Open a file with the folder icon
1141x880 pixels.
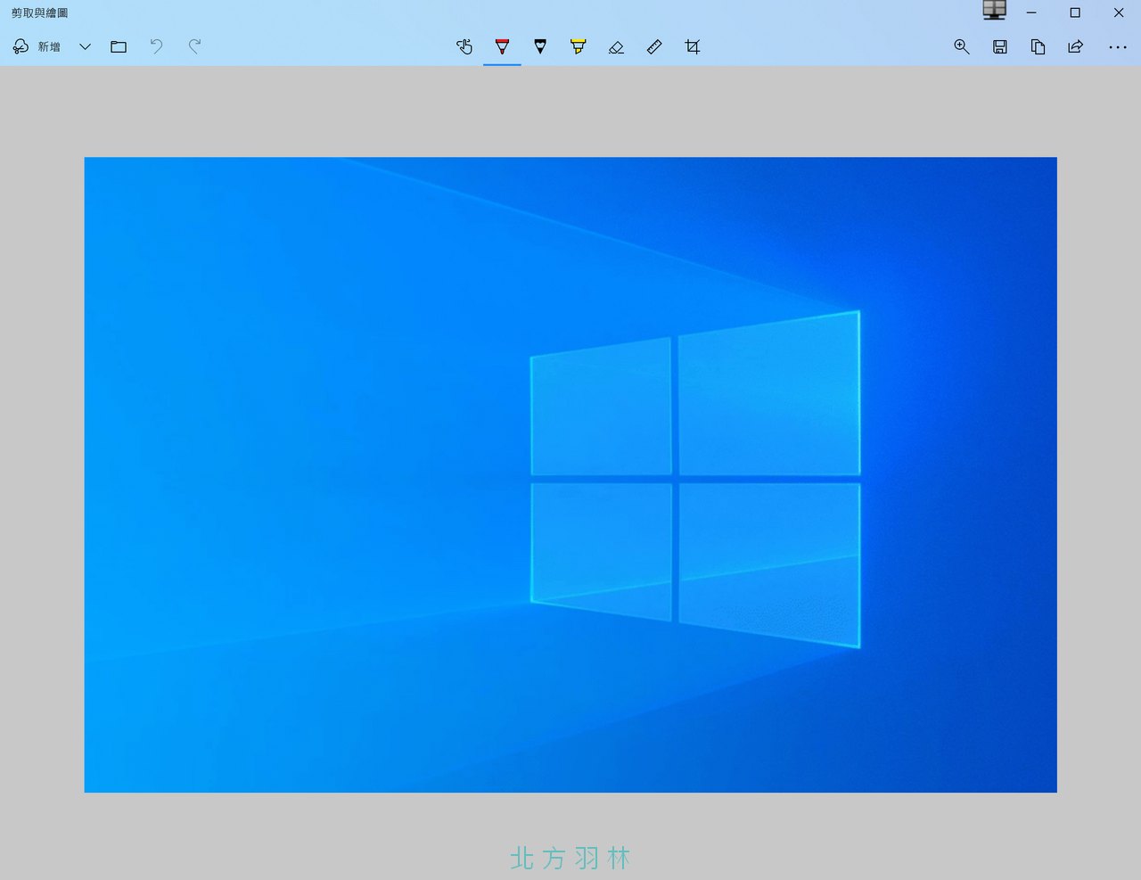click(119, 46)
